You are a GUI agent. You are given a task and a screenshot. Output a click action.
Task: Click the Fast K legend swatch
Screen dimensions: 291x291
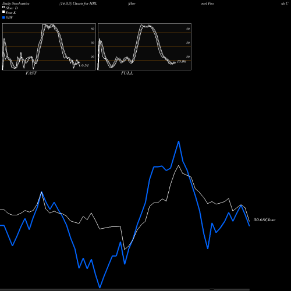tap(3, 12)
